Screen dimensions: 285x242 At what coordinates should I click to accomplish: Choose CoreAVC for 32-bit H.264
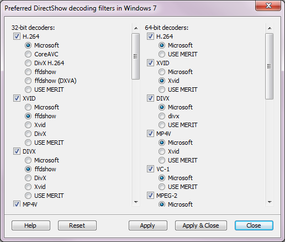pyautogui.click(x=28, y=54)
